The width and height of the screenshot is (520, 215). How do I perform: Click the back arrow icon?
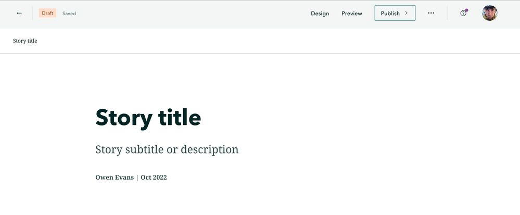(x=19, y=14)
